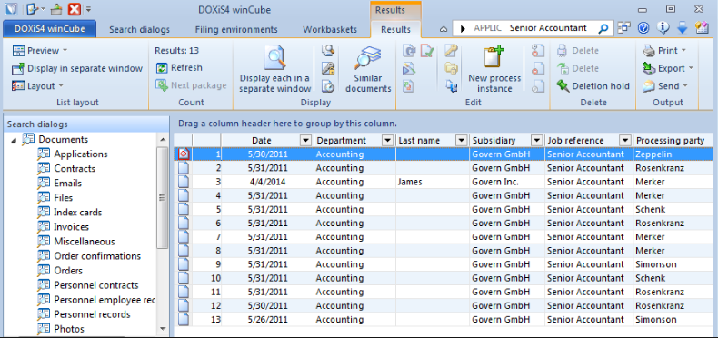Viewport: 718px width, 338px height.
Task: Click the Invoices search dialog icon
Action: (x=44, y=227)
